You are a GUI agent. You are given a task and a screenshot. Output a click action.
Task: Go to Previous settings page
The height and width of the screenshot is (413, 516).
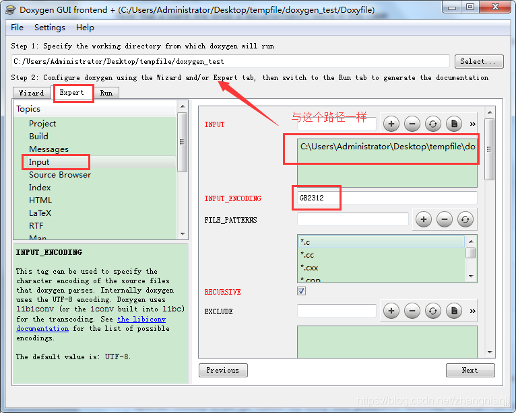click(223, 370)
